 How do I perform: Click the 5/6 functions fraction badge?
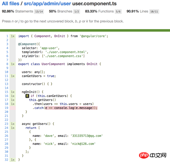pyautogui.click(x=118, y=12)
